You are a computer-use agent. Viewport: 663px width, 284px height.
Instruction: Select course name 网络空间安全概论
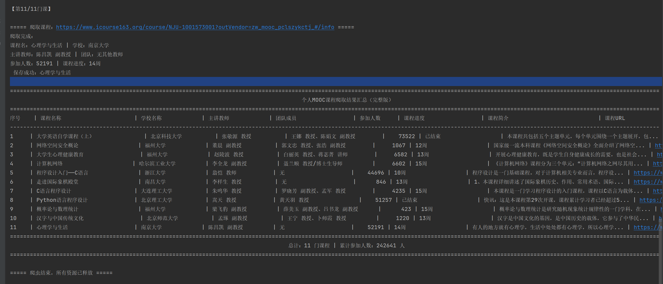click(57, 145)
